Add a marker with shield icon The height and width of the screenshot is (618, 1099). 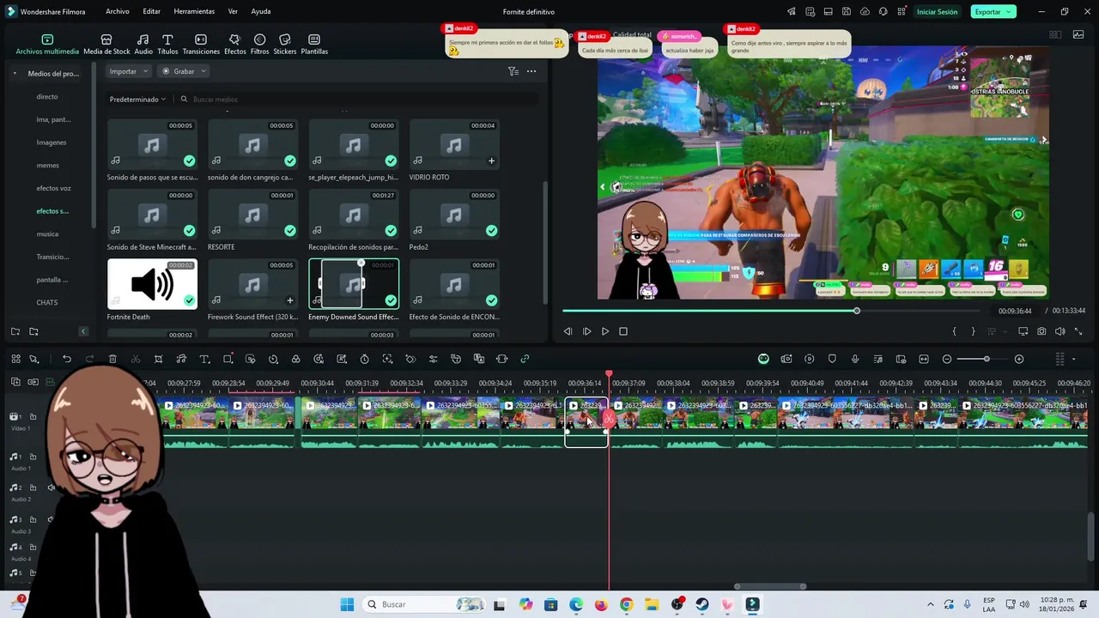[832, 359]
